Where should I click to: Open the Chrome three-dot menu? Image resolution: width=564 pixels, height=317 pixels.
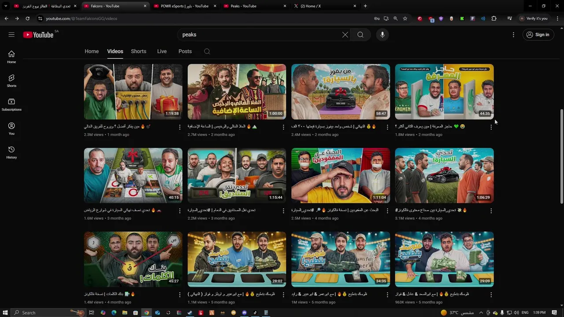pyautogui.click(x=557, y=18)
